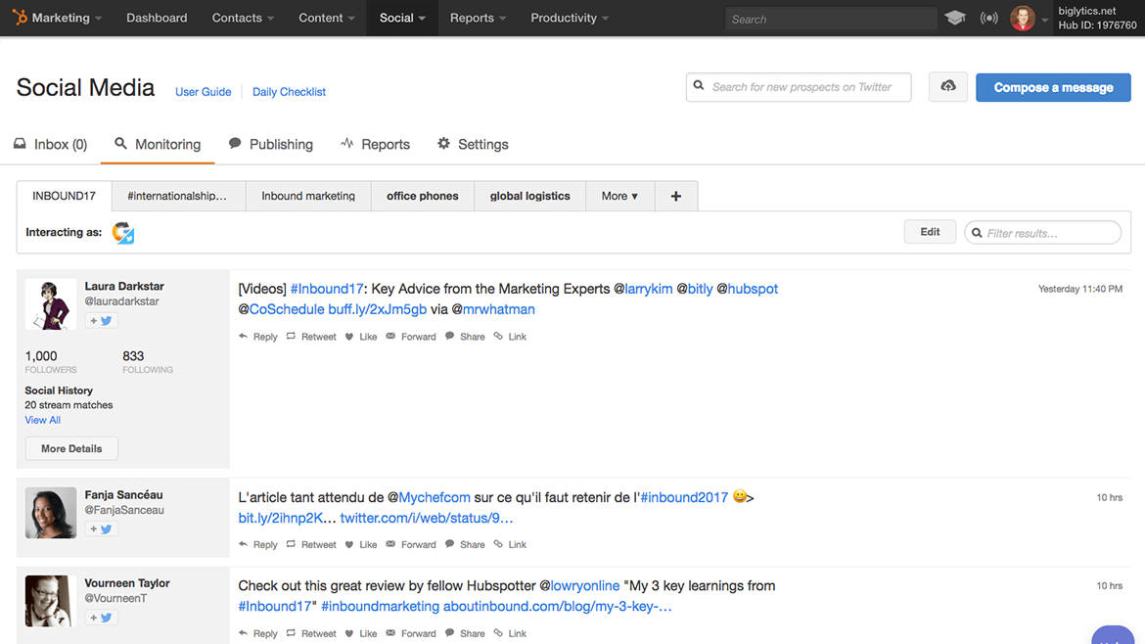
Task: Check notifications with the broadcast icon
Action: [988, 18]
